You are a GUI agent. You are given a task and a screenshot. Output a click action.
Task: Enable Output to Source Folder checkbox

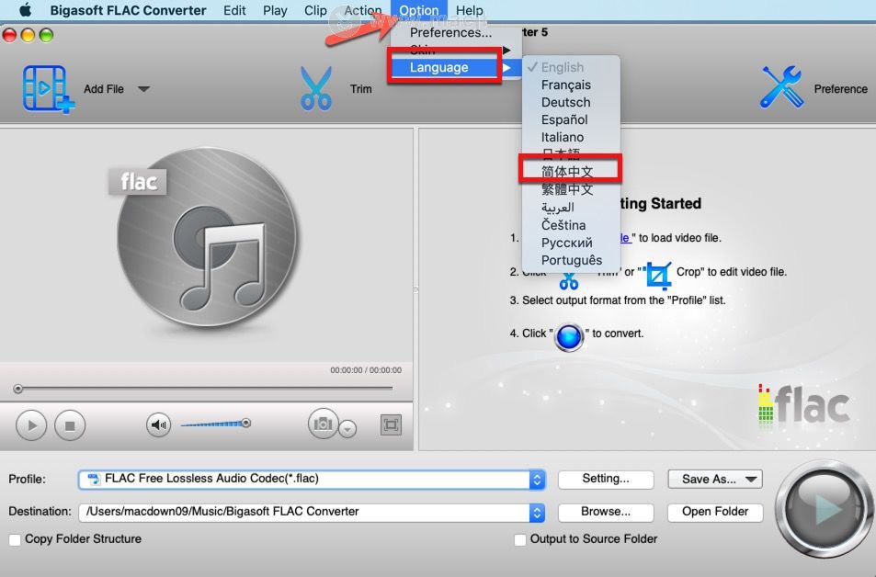(520, 539)
